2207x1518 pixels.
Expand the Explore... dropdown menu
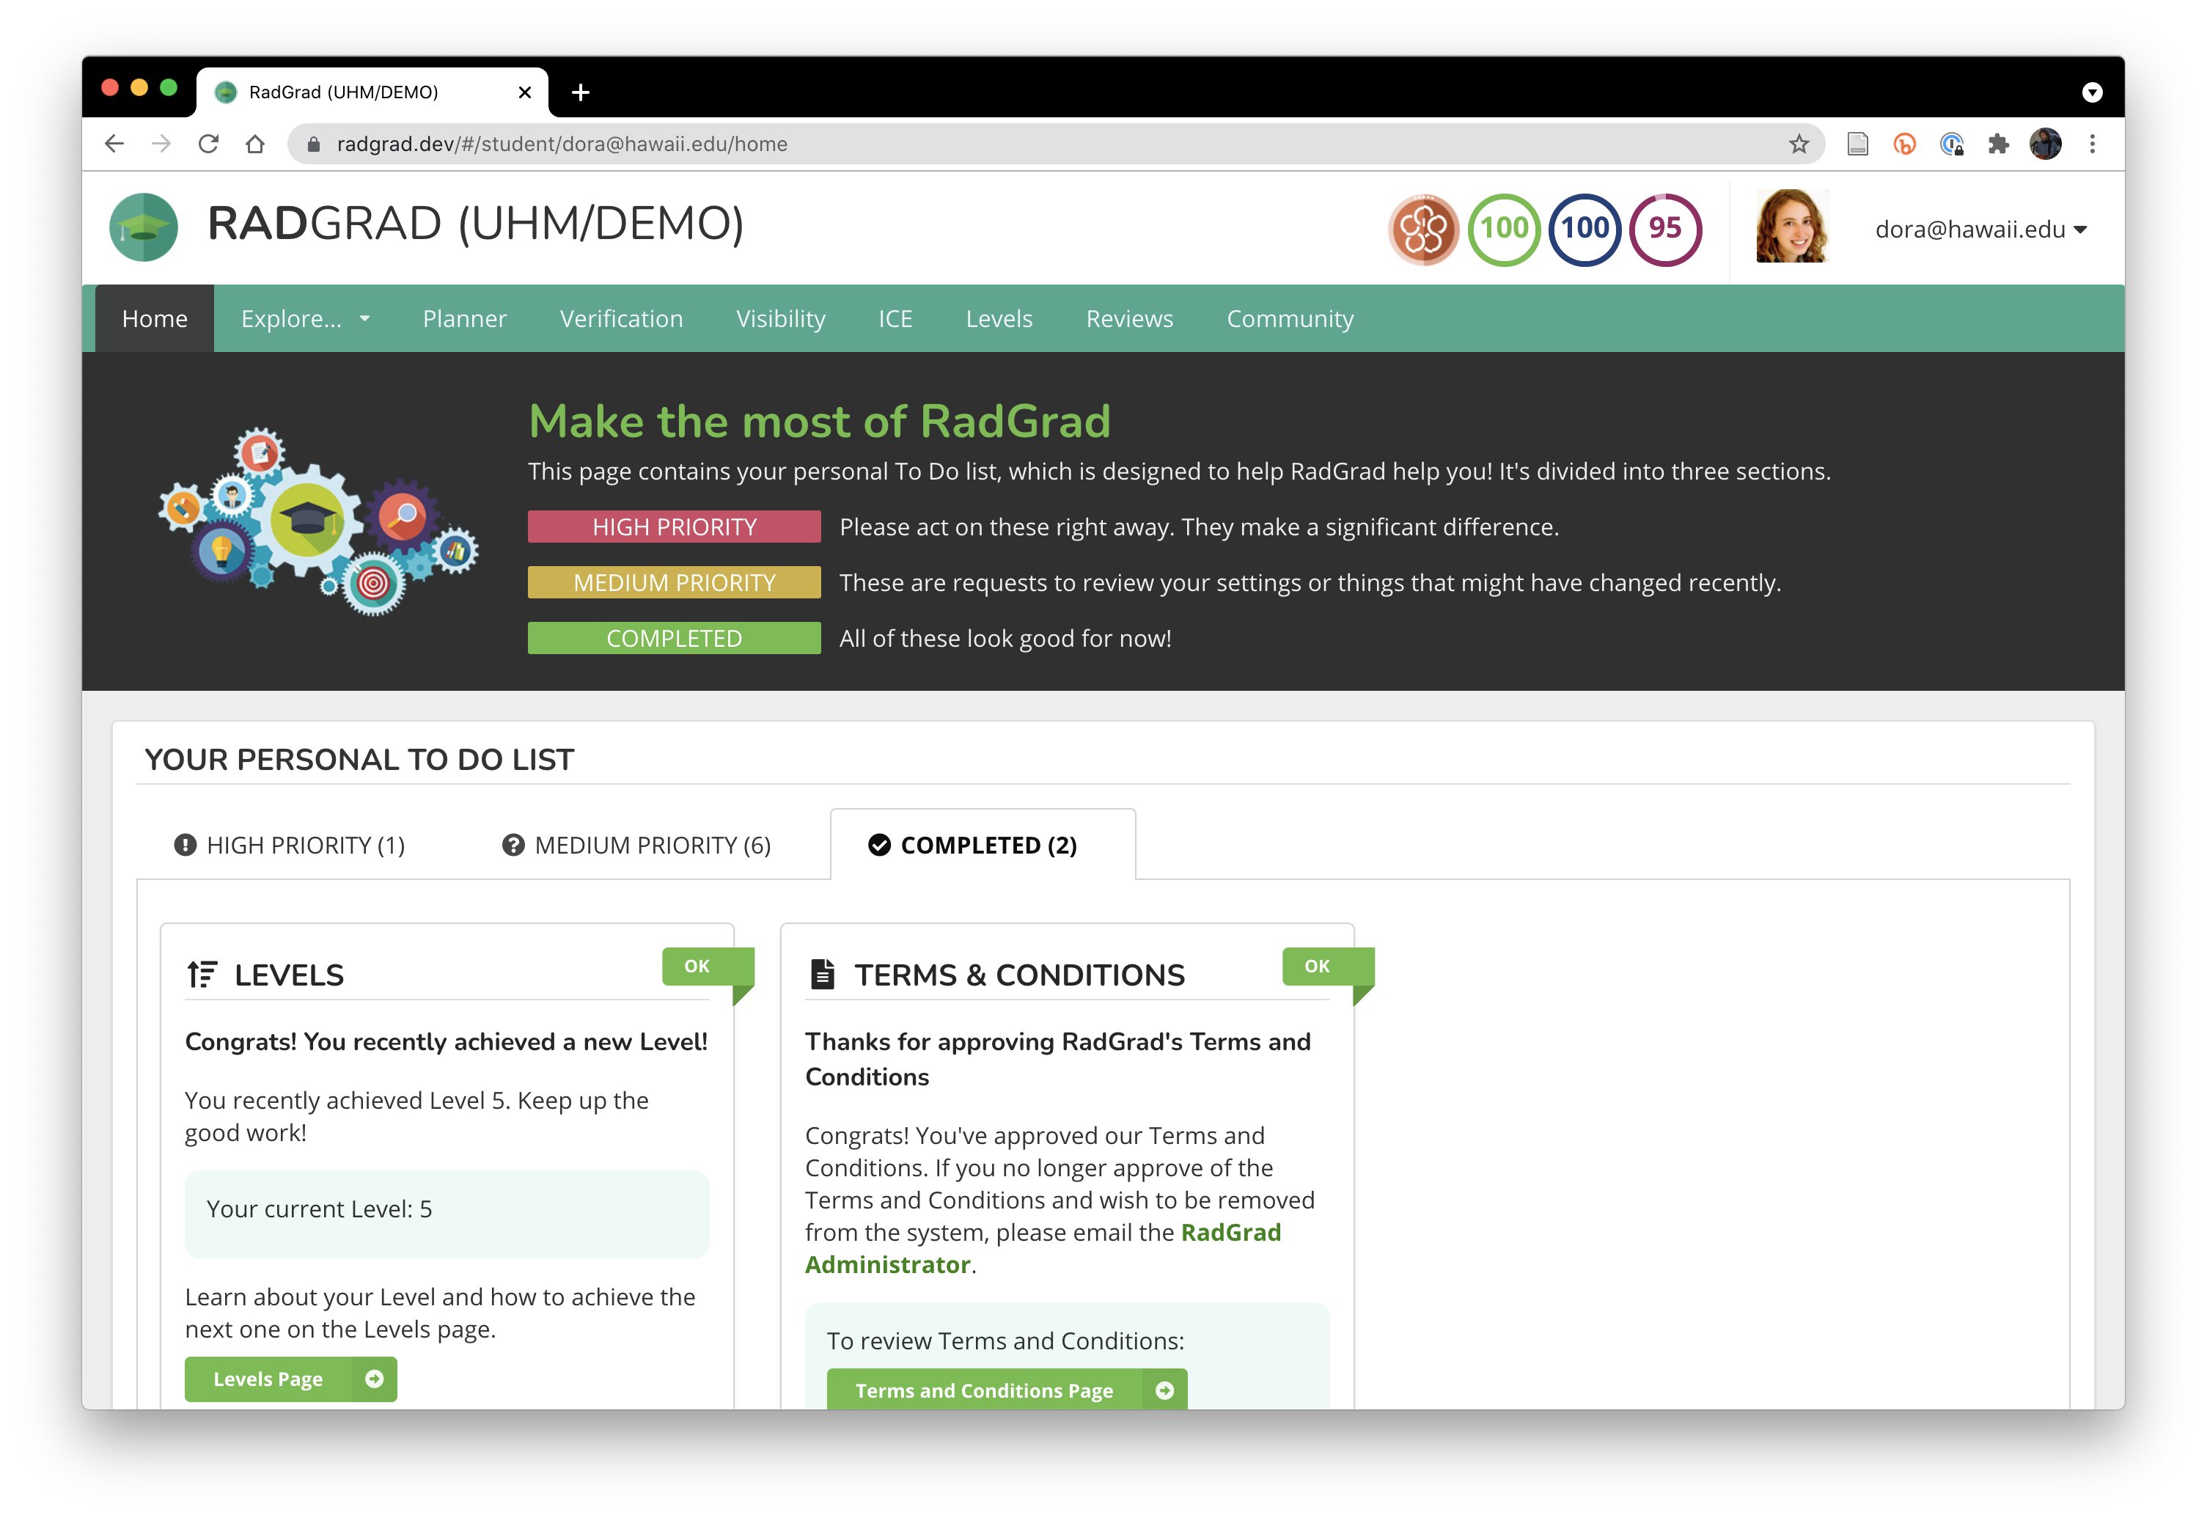tap(304, 318)
